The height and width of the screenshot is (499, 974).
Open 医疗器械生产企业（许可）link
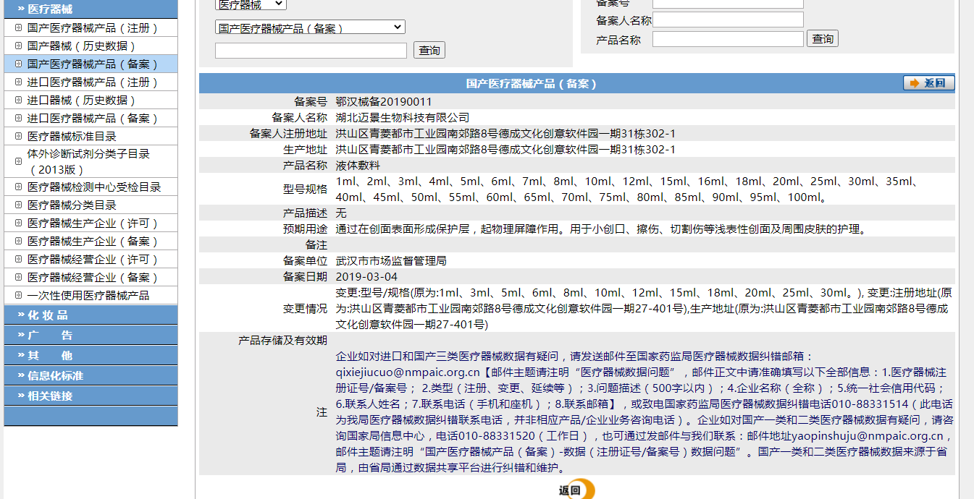pyautogui.click(x=93, y=223)
